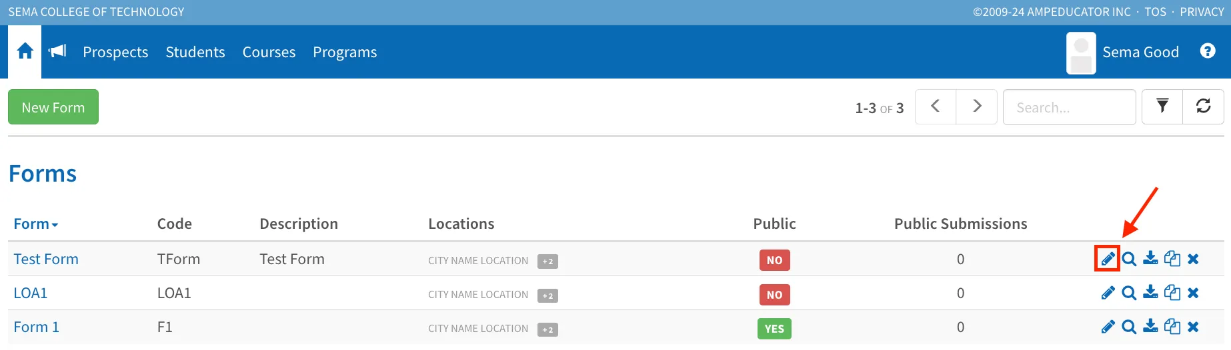Select the TForm code cell
1231x350 pixels.
tap(179, 259)
